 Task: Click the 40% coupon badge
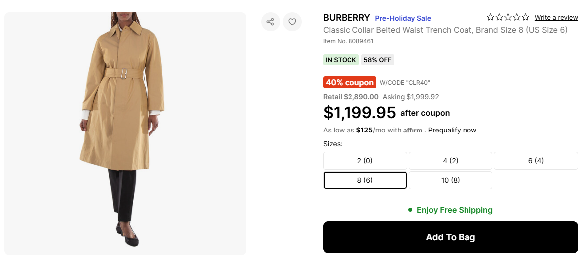[x=350, y=82]
